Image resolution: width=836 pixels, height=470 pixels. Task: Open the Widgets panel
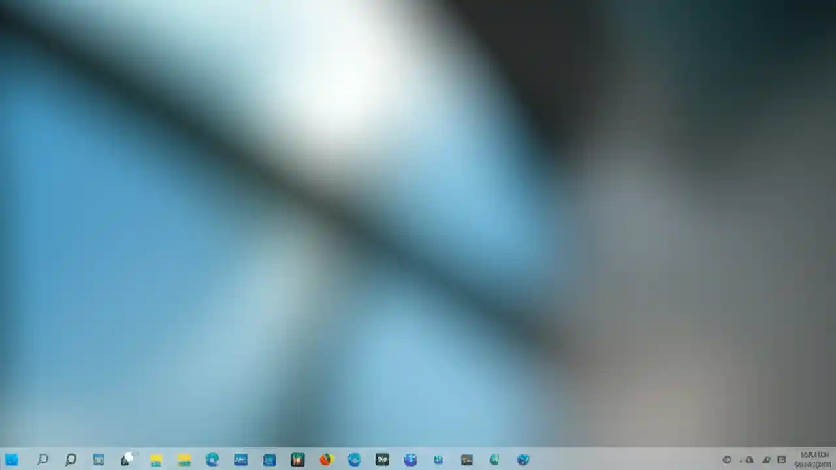point(127,459)
